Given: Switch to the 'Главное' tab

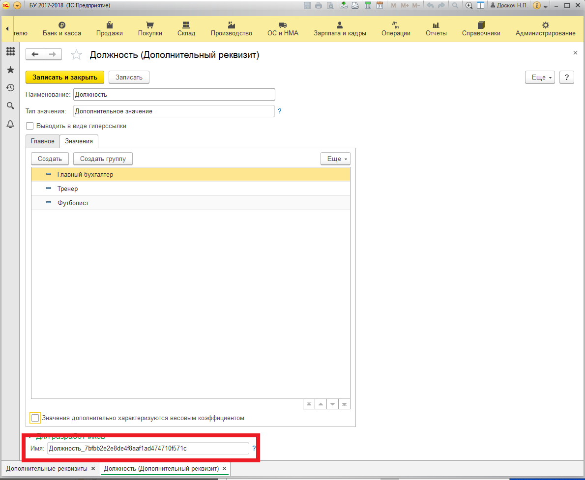Looking at the screenshot, I should (x=43, y=141).
